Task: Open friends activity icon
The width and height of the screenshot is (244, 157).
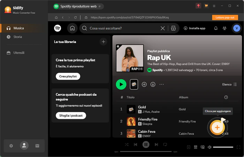Action: (x=224, y=28)
